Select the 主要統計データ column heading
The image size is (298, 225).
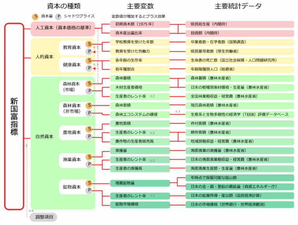(238, 6)
